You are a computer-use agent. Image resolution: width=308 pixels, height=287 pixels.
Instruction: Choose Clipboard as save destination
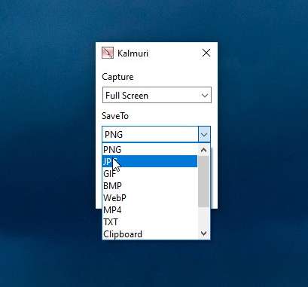(150, 234)
